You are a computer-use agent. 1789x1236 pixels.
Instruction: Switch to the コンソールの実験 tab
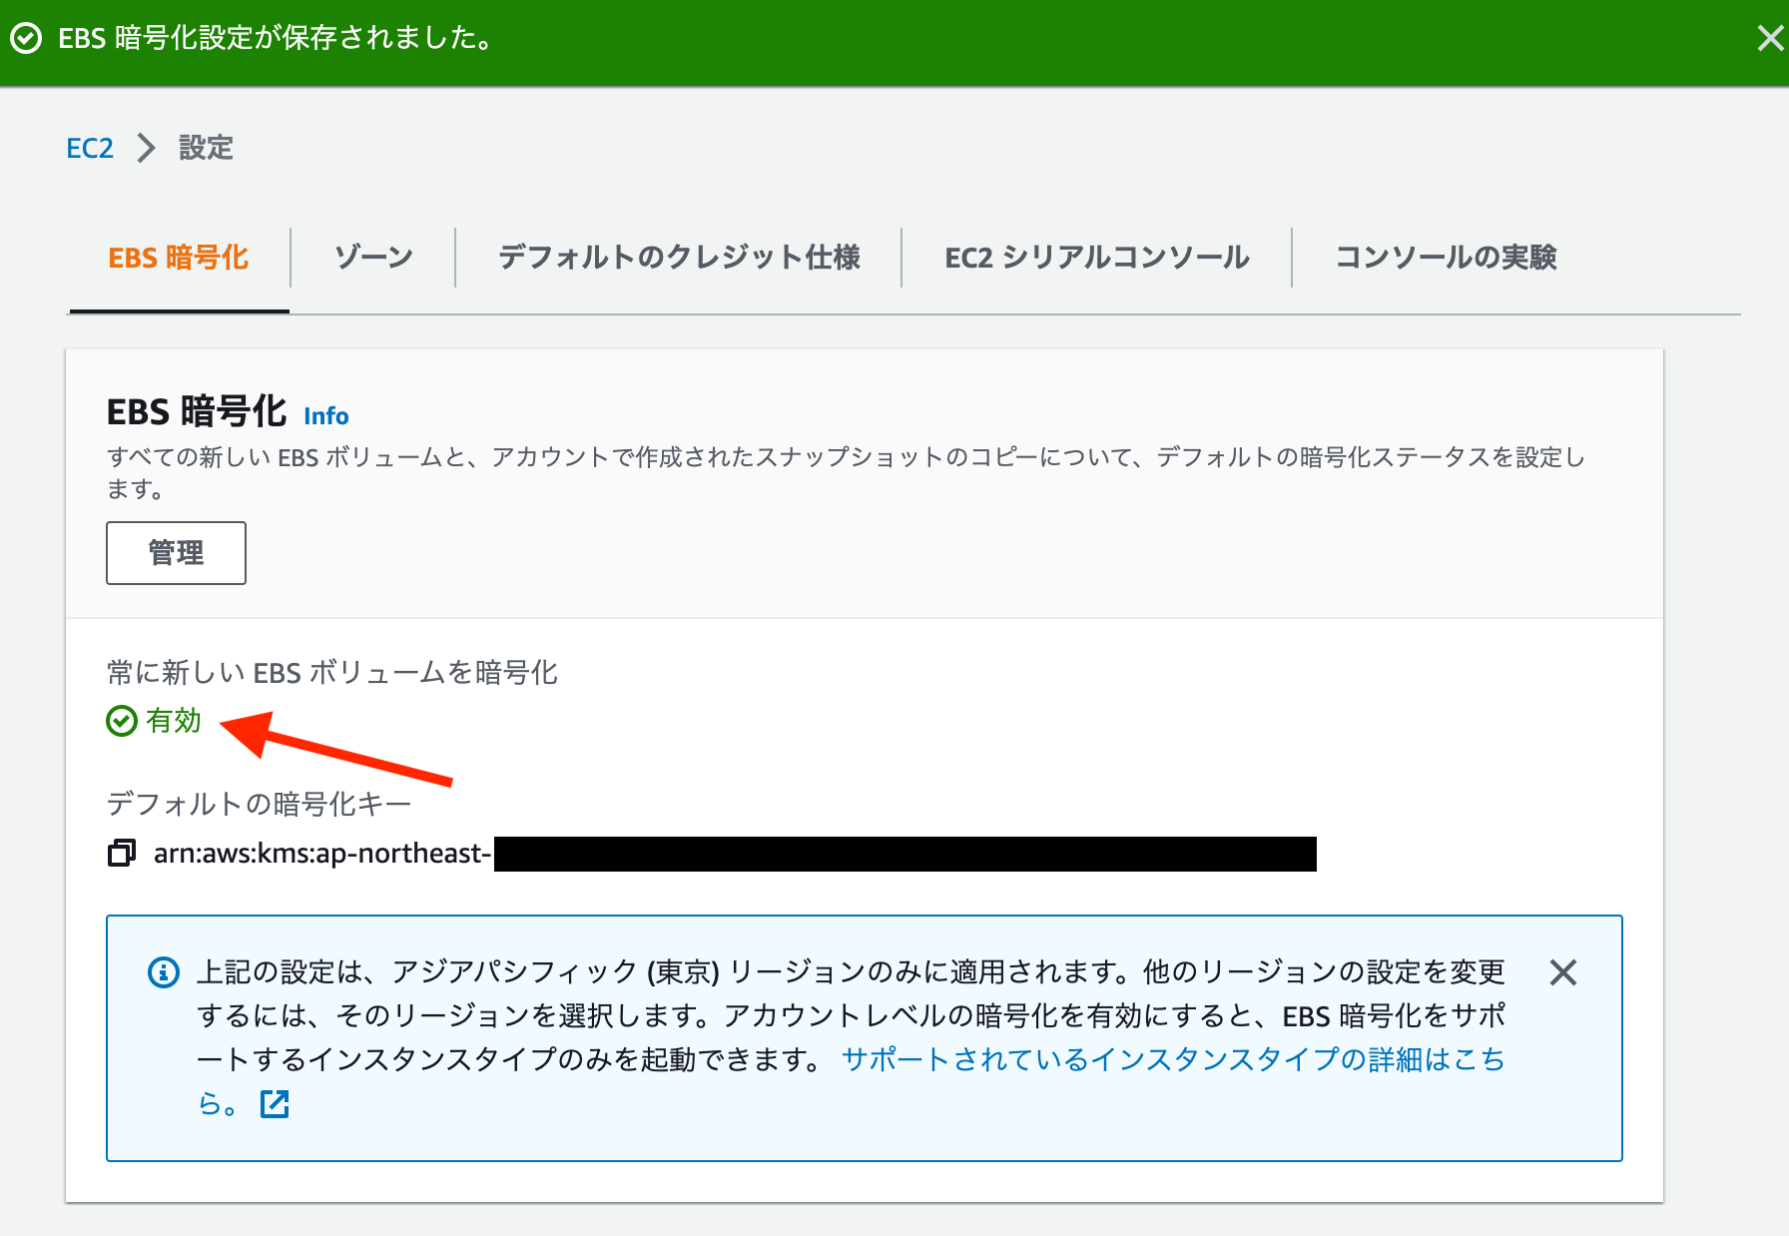click(x=1447, y=258)
